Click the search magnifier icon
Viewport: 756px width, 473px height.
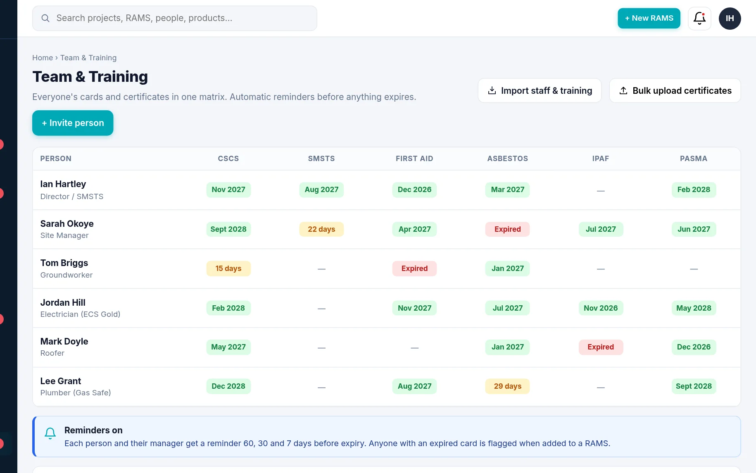click(x=45, y=18)
